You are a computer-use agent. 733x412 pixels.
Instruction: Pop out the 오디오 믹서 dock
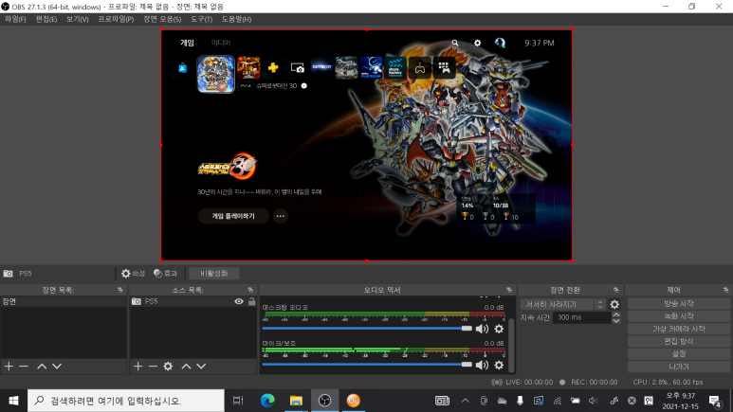click(x=509, y=290)
